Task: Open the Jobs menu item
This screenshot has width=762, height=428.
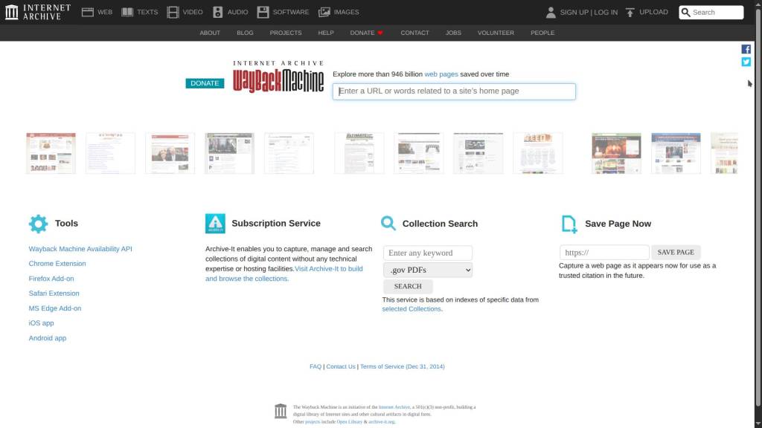Action: point(453,33)
